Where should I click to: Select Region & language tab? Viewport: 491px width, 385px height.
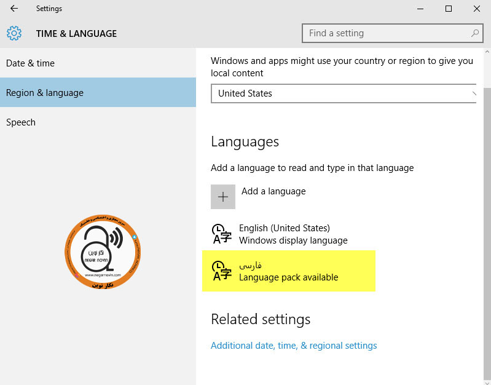98,92
